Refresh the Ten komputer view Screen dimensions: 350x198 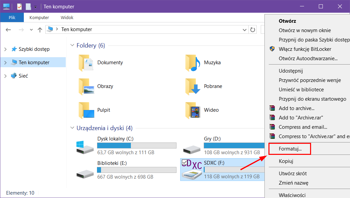pos(253,29)
